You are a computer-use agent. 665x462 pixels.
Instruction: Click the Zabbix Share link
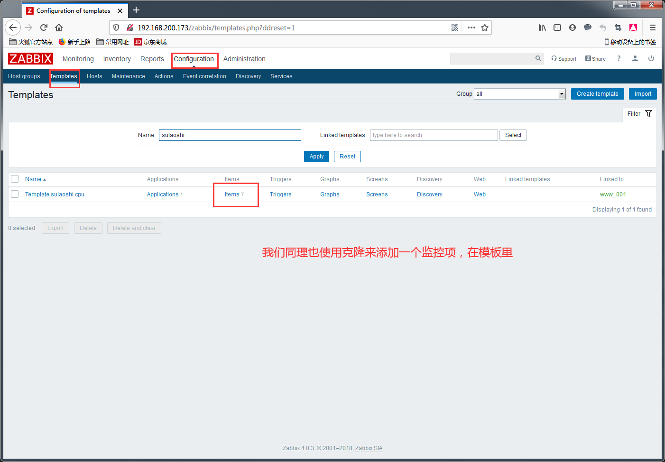coord(595,59)
